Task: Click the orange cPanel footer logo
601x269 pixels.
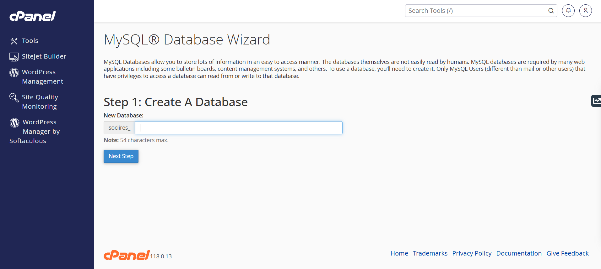Action: click(x=127, y=255)
